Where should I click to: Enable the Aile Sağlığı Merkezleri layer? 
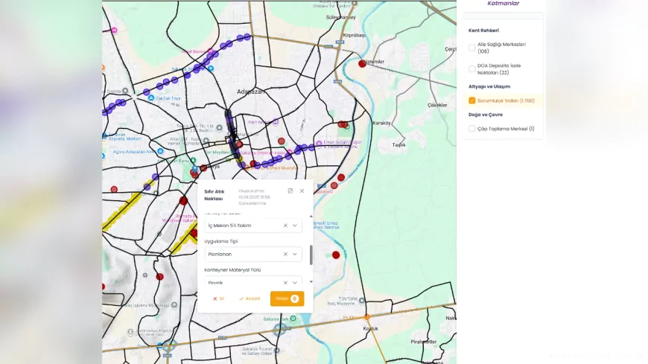click(472, 48)
